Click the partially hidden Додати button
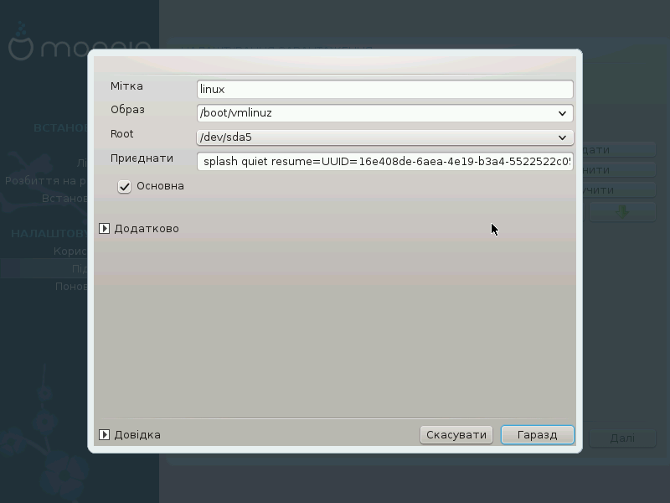The height and width of the screenshot is (503, 670). 619,150
